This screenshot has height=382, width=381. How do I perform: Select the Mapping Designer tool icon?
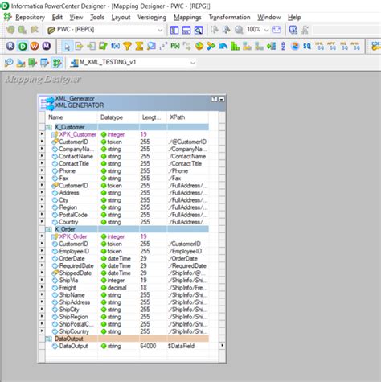[x=57, y=63]
